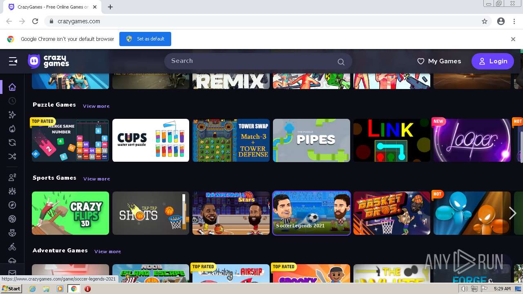This screenshot has height=294, width=523.
Task: Open Action games explosion icon
Action: tap(12, 191)
